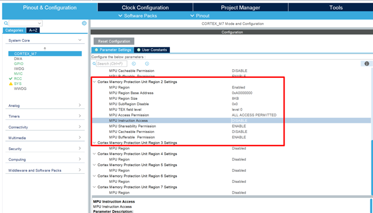The width and height of the screenshot is (373, 213).
Task: Select WWDG in System Core list
Action: pyautogui.click(x=20, y=89)
